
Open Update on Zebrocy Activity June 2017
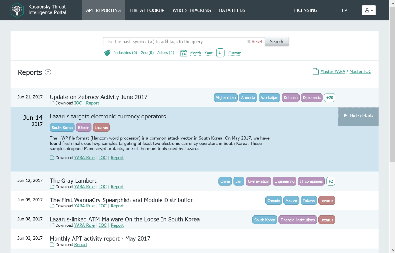click(99, 97)
